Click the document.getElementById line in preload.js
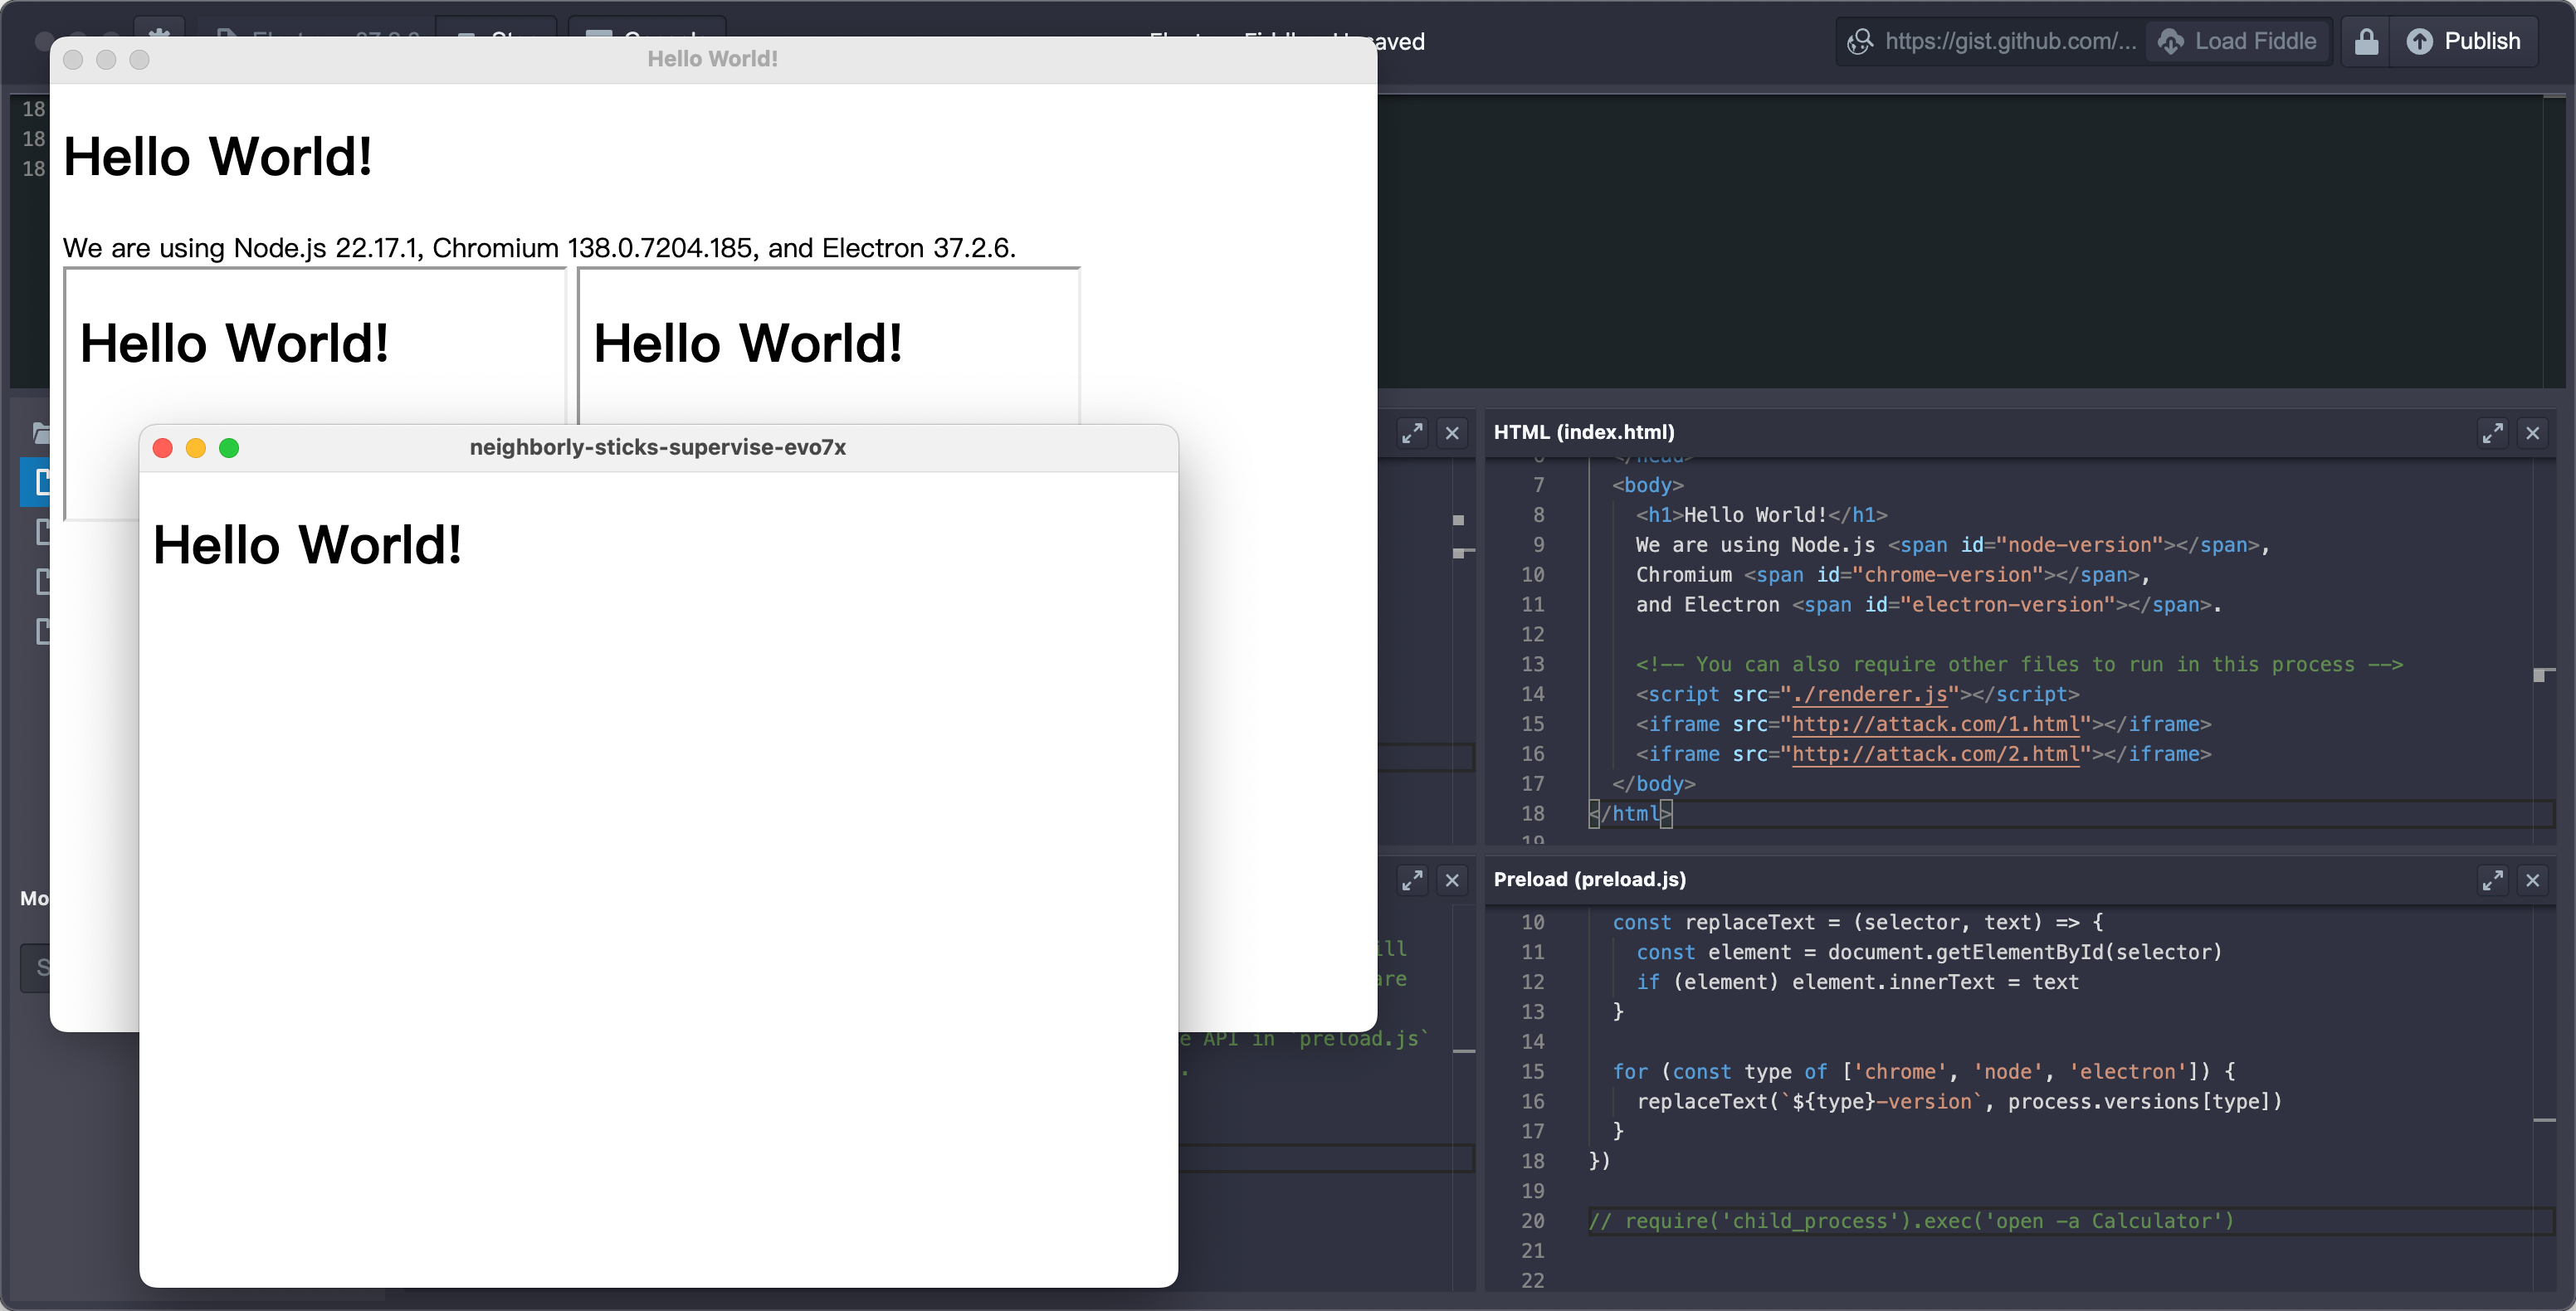The width and height of the screenshot is (2576, 1311). tap(1929, 952)
